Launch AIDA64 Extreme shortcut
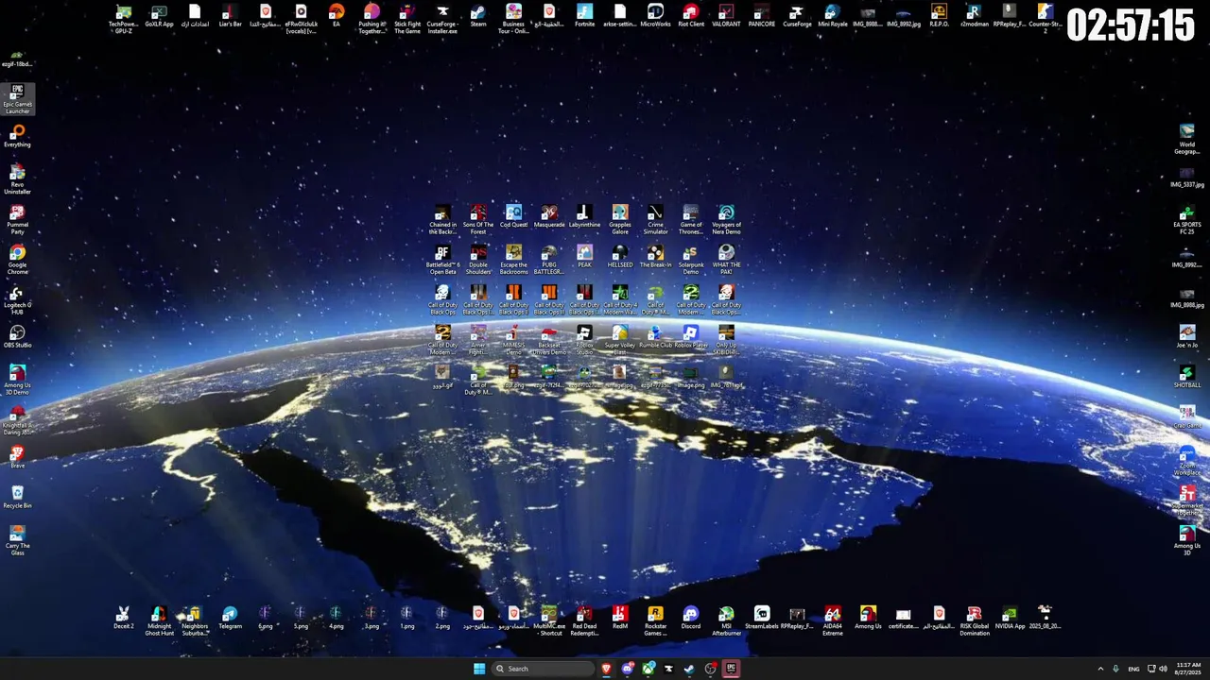1210x680 pixels. pyautogui.click(x=833, y=621)
